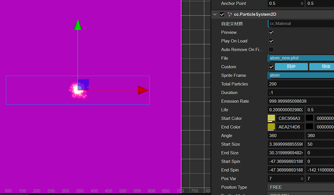Click the 自定义材质 property label
334x195 pixels.
click(232, 24)
